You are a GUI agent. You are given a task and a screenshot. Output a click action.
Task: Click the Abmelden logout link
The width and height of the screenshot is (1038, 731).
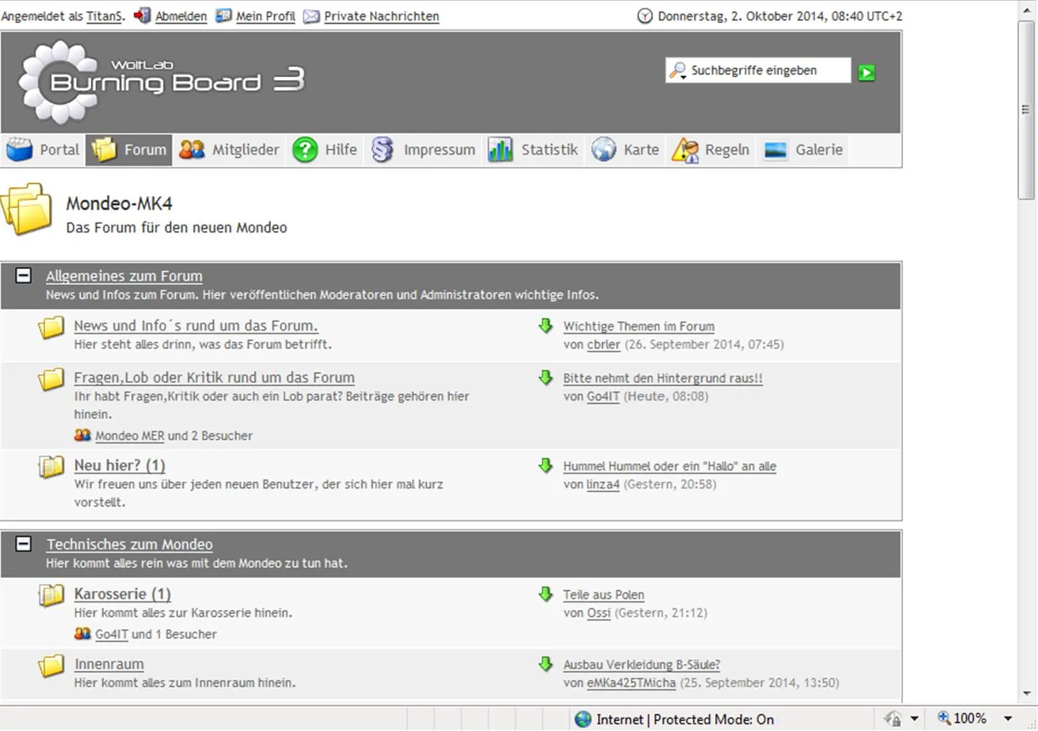[180, 16]
